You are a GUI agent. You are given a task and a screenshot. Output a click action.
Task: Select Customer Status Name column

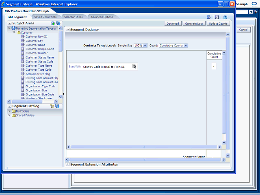tap(40, 57)
